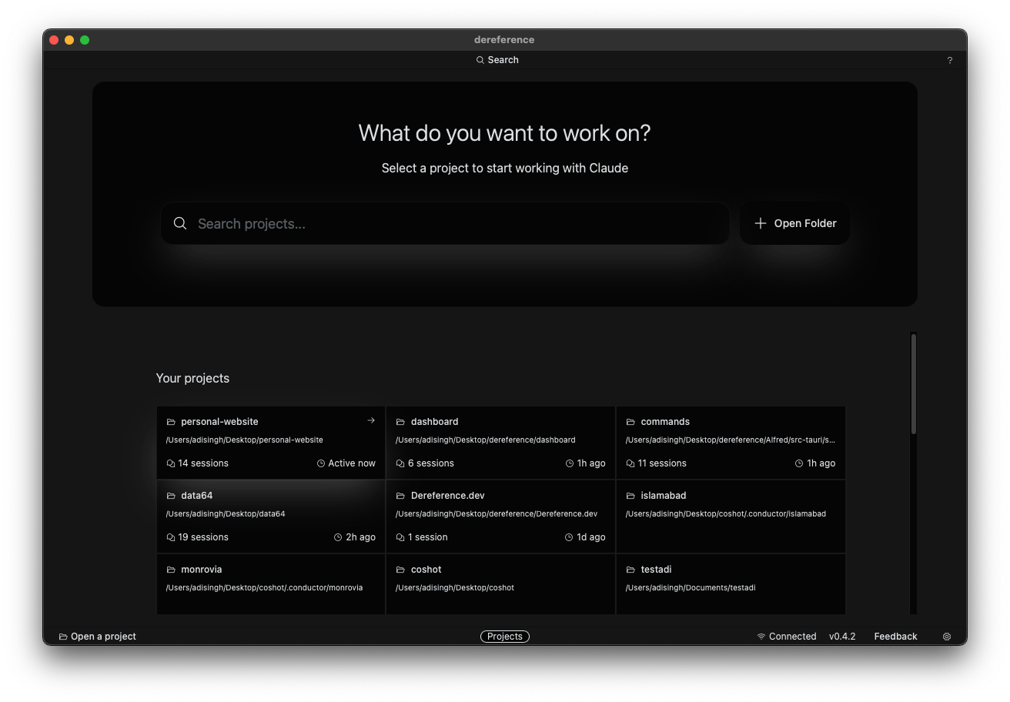Click clock icon on dashboard card
This screenshot has height=702, width=1010.
click(570, 463)
